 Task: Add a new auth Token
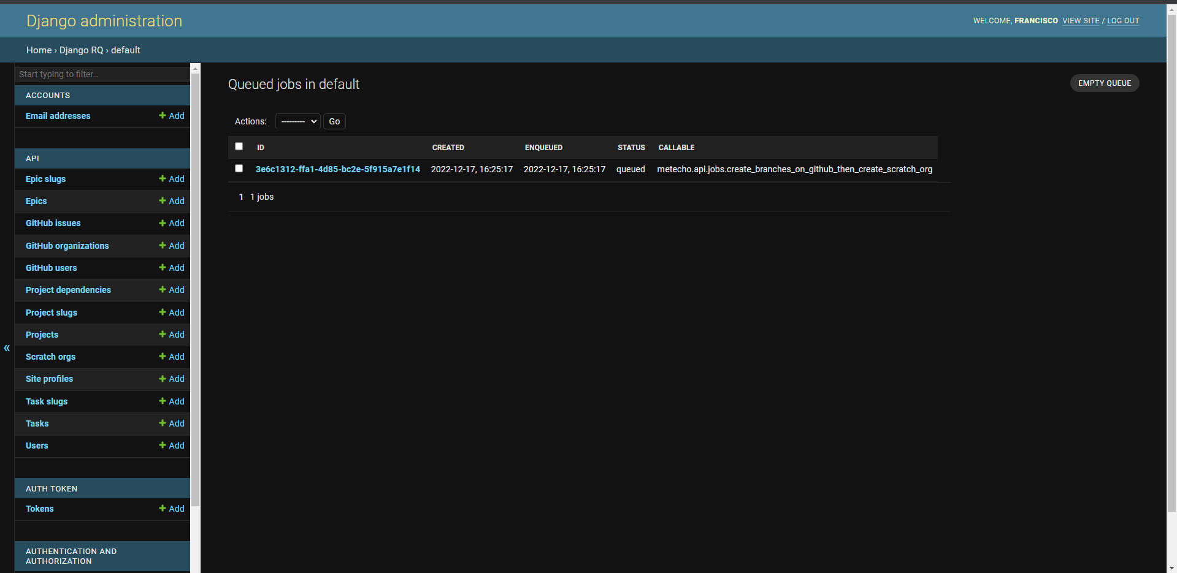pyautogui.click(x=172, y=509)
